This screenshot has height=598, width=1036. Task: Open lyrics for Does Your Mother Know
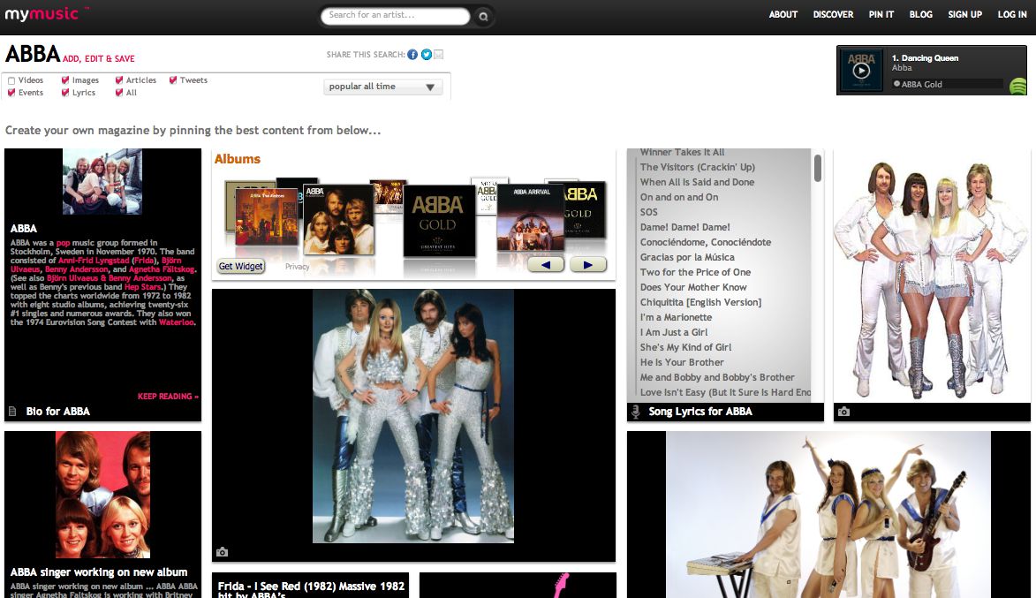tap(693, 287)
